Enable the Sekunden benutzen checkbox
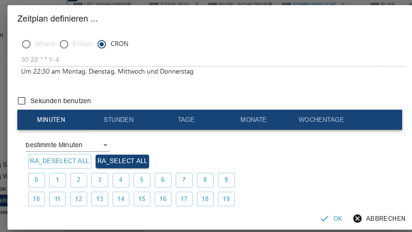This screenshot has height=232, width=412. [x=22, y=101]
